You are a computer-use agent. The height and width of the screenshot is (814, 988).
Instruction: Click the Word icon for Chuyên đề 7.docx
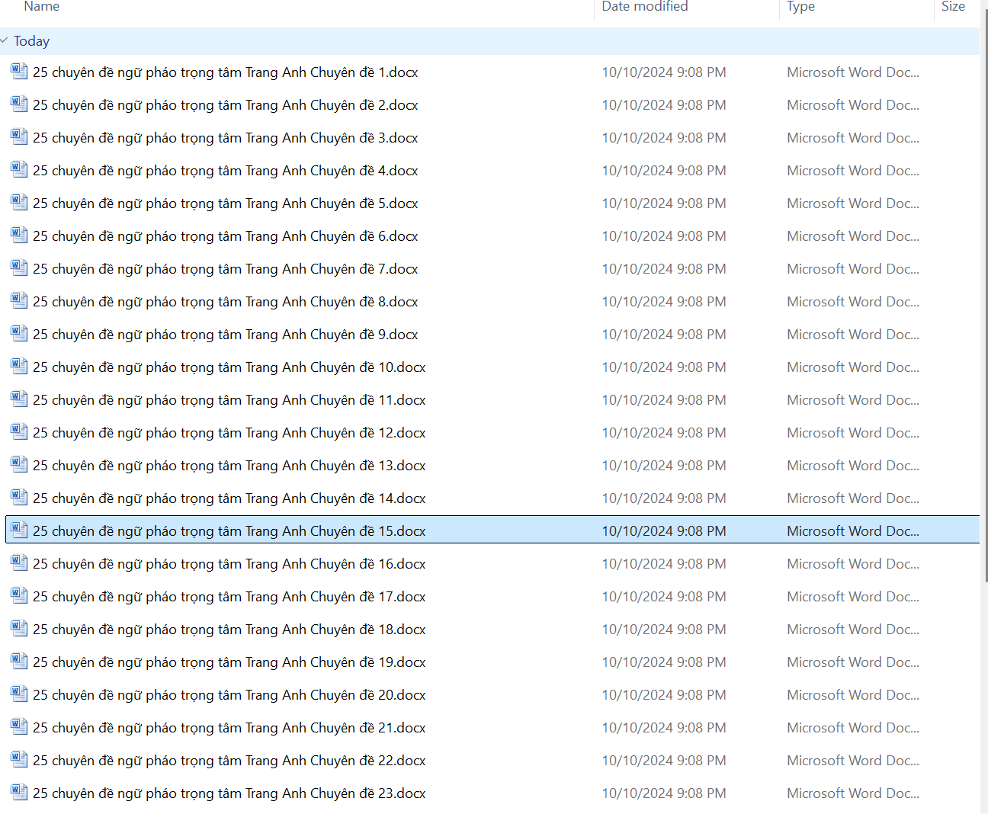point(19,268)
